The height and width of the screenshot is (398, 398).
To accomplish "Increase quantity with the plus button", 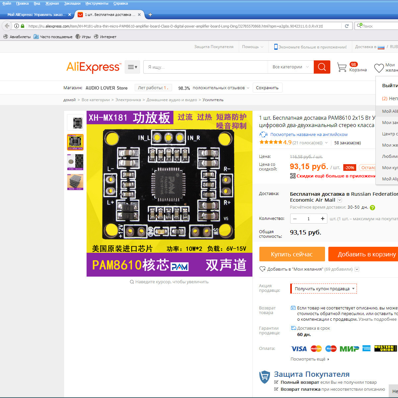I will [322, 219].
